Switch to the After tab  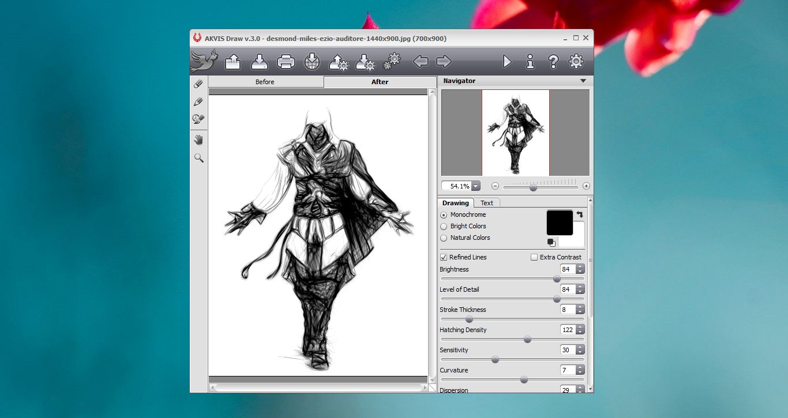[380, 82]
